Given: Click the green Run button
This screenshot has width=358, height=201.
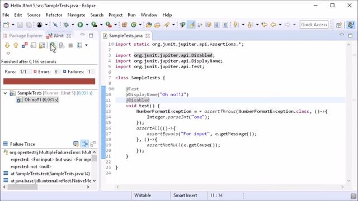Looking at the screenshot, I should coord(80,25).
